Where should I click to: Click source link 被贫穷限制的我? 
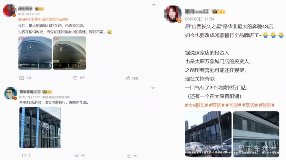click(59, 97)
